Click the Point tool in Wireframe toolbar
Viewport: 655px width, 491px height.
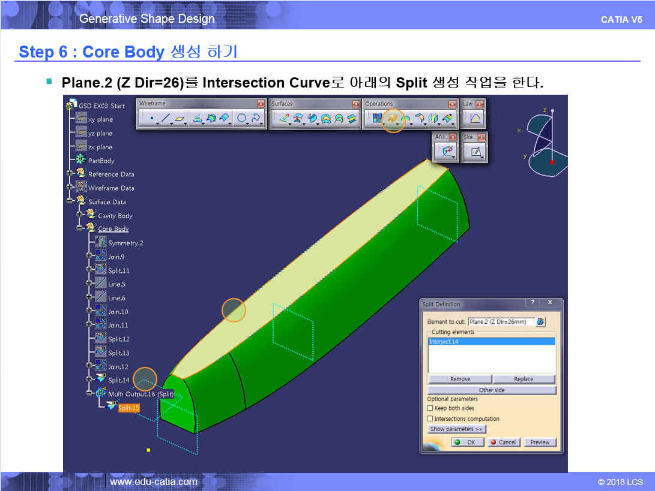(x=151, y=119)
